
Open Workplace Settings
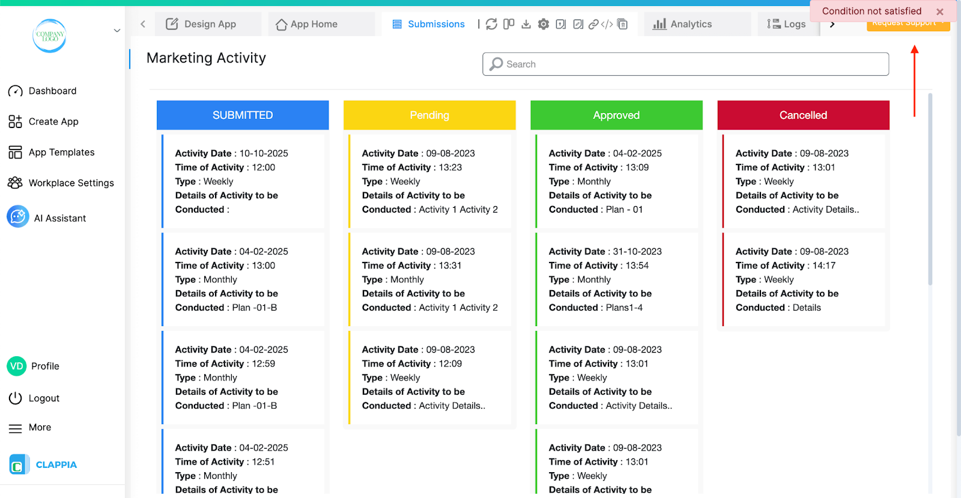(x=61, y=183)
